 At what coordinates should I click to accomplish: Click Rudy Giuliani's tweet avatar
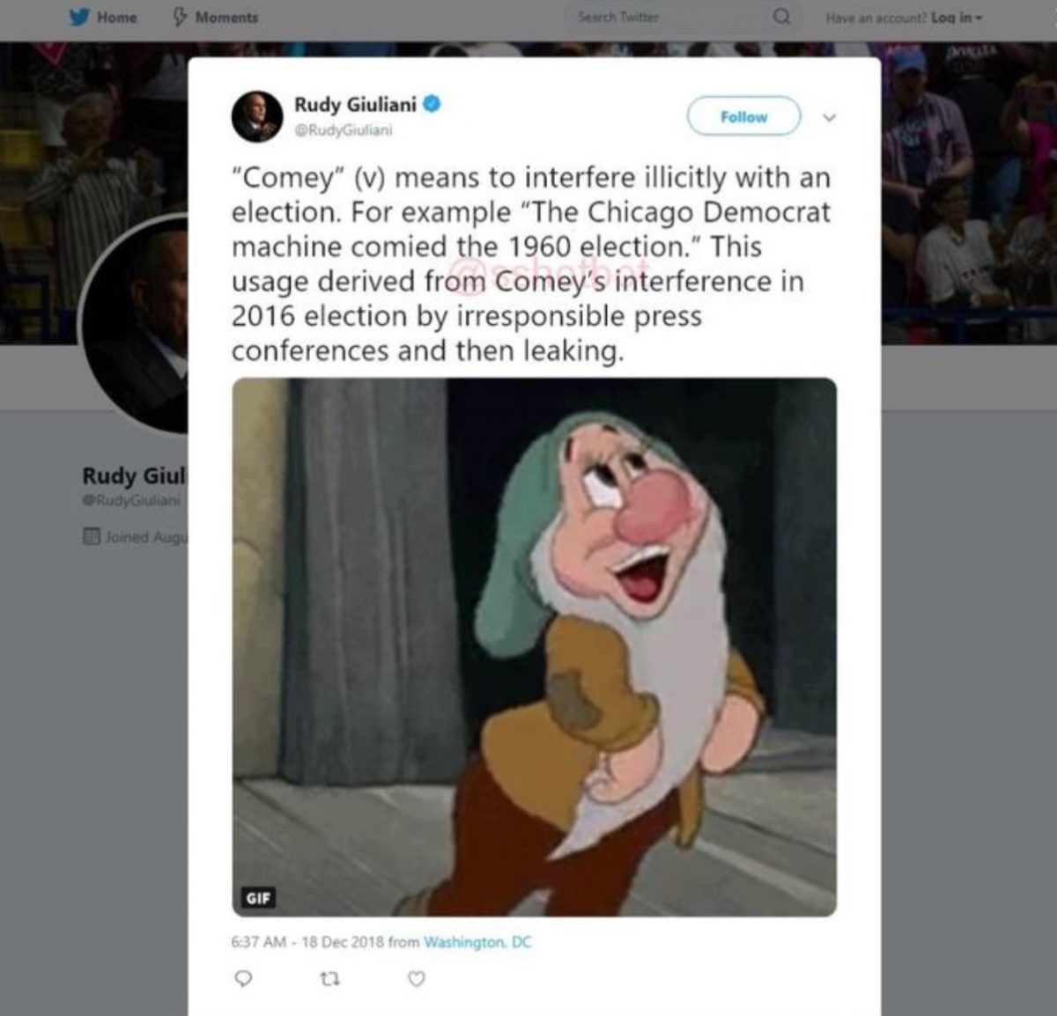point(256,115)
